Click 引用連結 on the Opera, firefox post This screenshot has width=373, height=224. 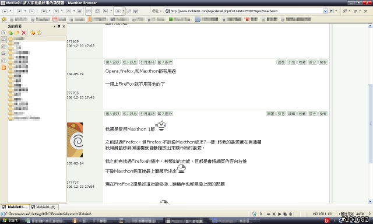[x=147, y=62]
